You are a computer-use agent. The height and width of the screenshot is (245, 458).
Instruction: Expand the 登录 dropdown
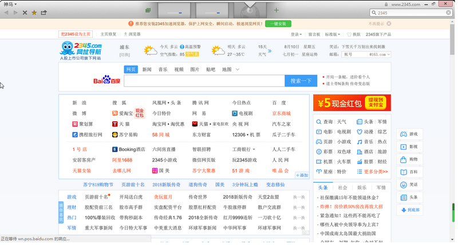click(x=297, y=34)
